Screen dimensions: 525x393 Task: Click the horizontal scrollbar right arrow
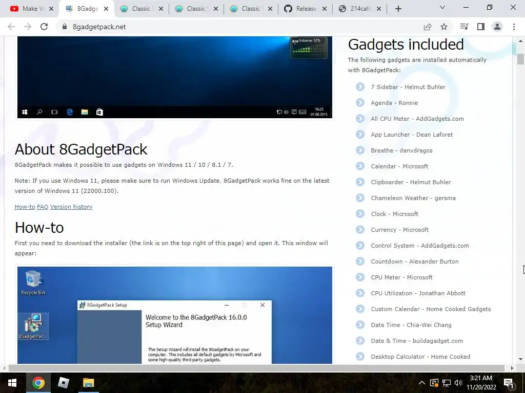pyautogui.click(x=512, y=368)
